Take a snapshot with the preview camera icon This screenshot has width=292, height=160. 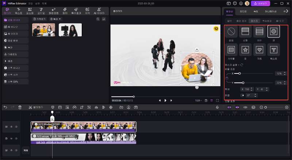point(206,100)
